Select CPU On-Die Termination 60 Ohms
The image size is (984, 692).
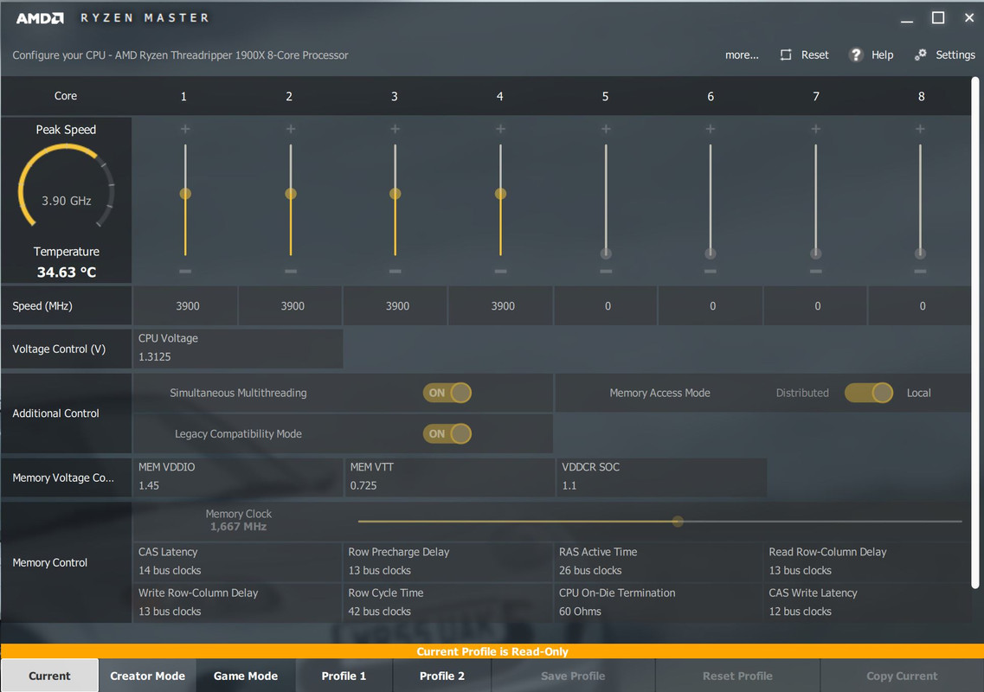pos(659,602)
